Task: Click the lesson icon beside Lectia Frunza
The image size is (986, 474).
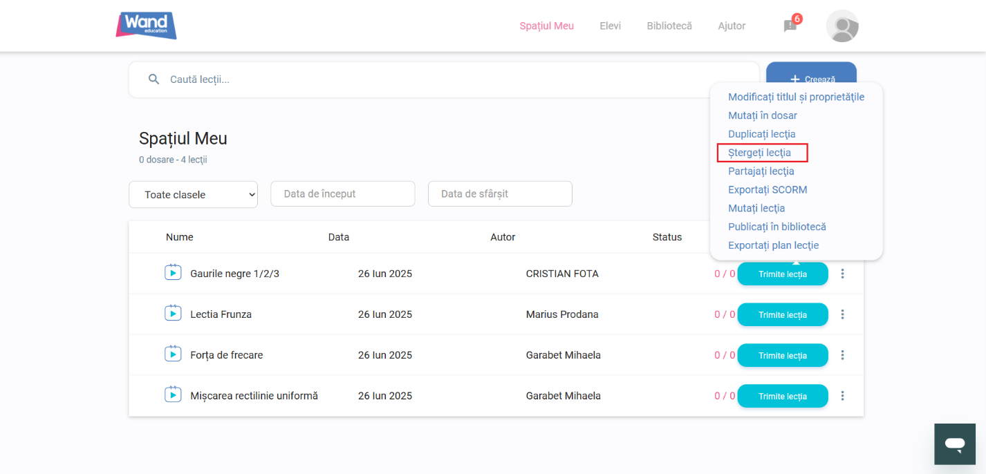Action: tap(173, 314)
